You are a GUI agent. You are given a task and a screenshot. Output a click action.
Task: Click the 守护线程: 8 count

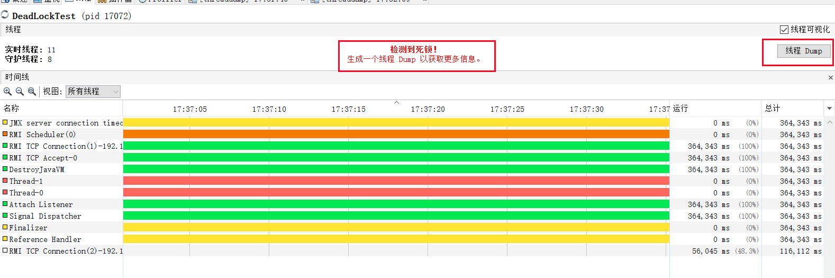pyautogui.click(x=28, y=59)
